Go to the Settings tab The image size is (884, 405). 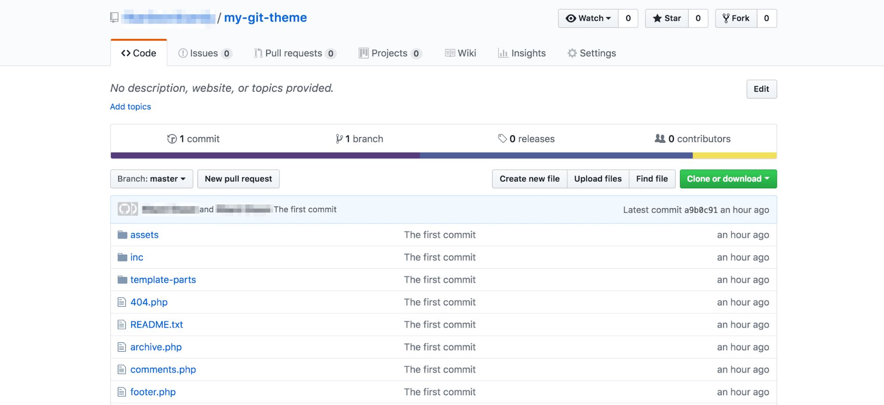coord(592,53)
